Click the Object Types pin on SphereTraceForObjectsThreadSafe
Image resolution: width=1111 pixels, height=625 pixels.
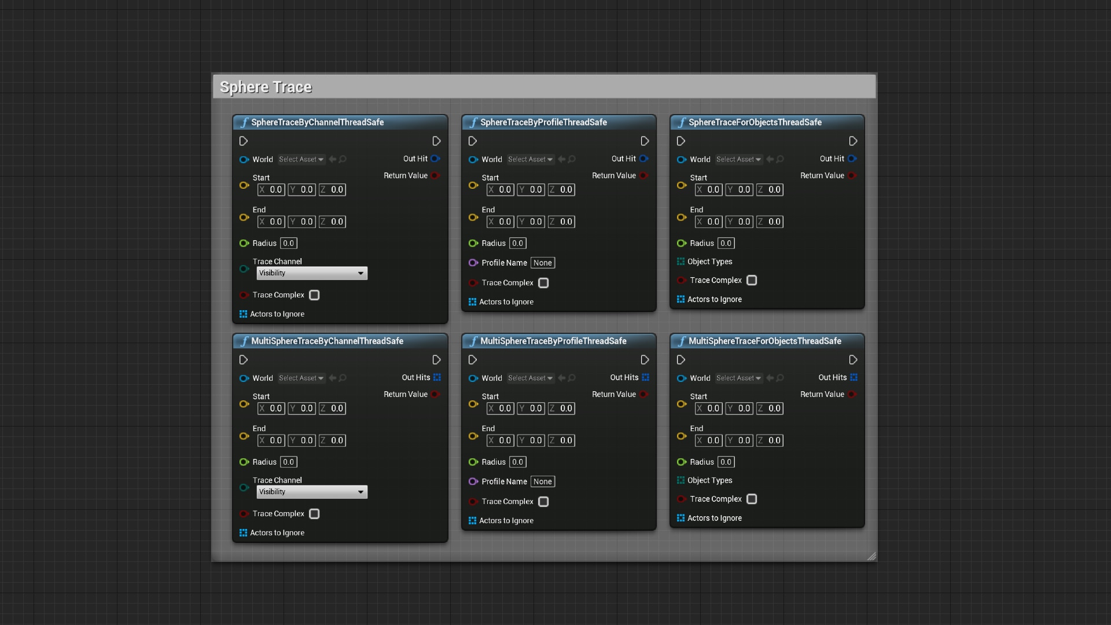pos(680,262)
